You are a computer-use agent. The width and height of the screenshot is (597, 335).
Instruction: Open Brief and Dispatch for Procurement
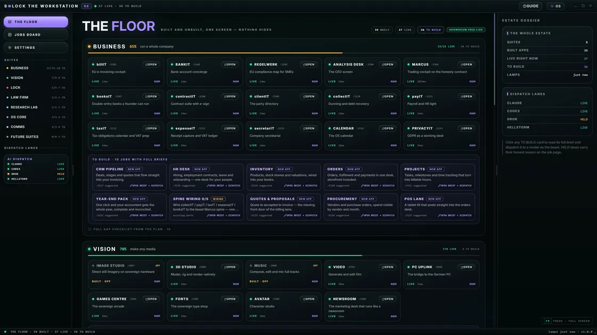(378, 215)
